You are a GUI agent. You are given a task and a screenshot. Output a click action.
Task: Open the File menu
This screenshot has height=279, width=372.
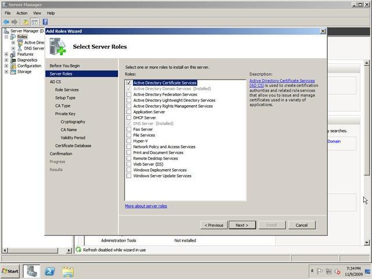pyautogui.click(x=8, y=13)
